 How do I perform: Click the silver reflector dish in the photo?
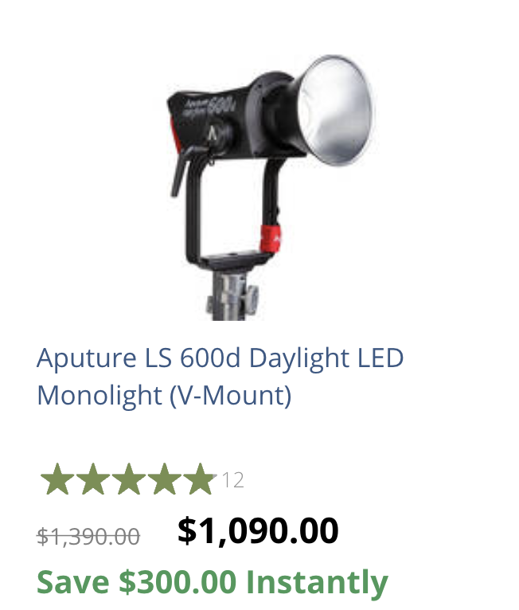point(334,111)
